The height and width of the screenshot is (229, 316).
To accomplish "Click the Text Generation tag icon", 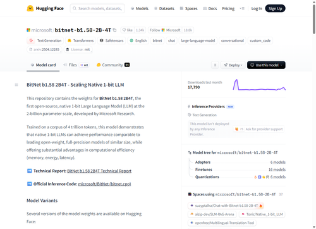I will click(x=31, y=40).
